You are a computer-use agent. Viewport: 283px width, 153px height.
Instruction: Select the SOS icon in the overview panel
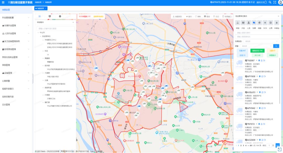tap(265, 23)
